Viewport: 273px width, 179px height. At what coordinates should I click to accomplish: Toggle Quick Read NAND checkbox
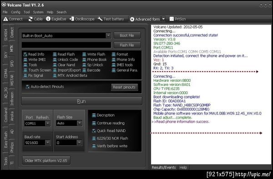tap(94, 131)
